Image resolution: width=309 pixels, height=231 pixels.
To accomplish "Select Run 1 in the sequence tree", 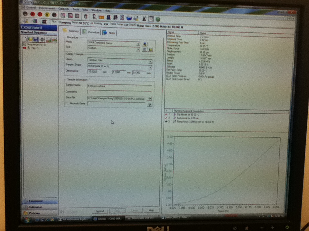I will (35, 48).
